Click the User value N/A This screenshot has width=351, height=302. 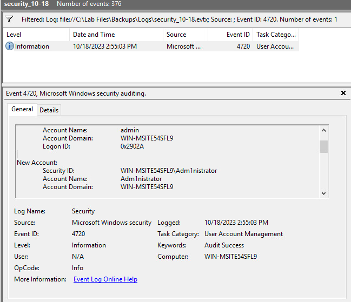tap(78, 257)
